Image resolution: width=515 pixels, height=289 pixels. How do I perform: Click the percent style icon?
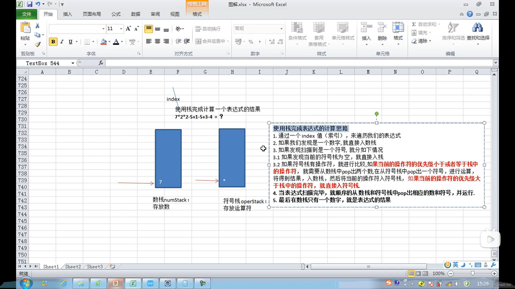(x=251, y=41)
